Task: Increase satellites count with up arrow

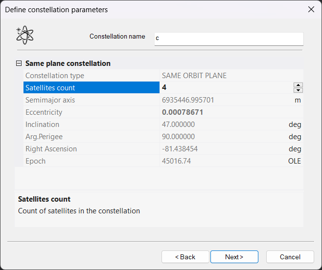Action: click(298, 85)
